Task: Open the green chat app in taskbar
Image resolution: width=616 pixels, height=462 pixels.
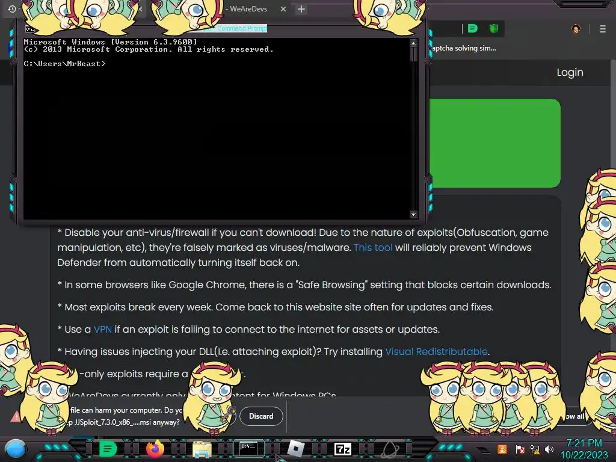Action: pos(108,449)
